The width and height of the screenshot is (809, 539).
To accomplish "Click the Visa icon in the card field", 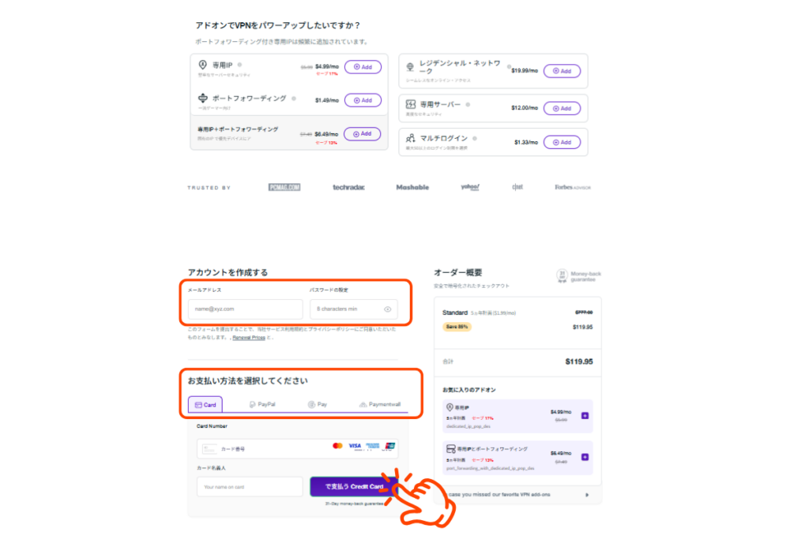I will coord(354,445).
